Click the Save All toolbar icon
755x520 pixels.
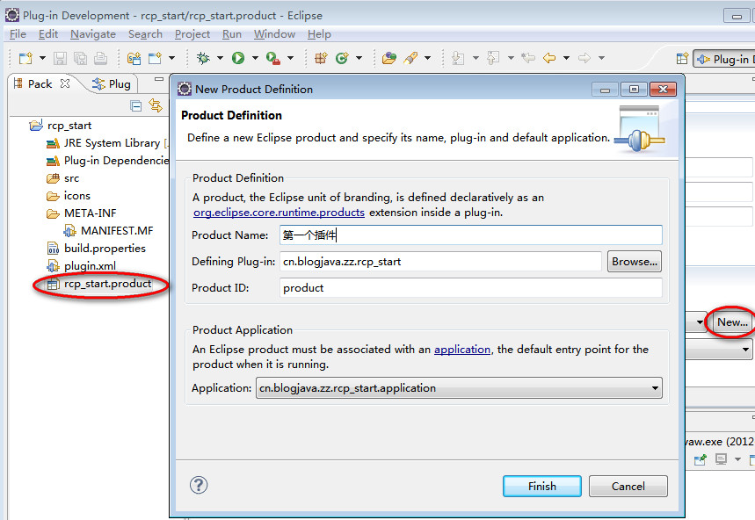[80, 58]
